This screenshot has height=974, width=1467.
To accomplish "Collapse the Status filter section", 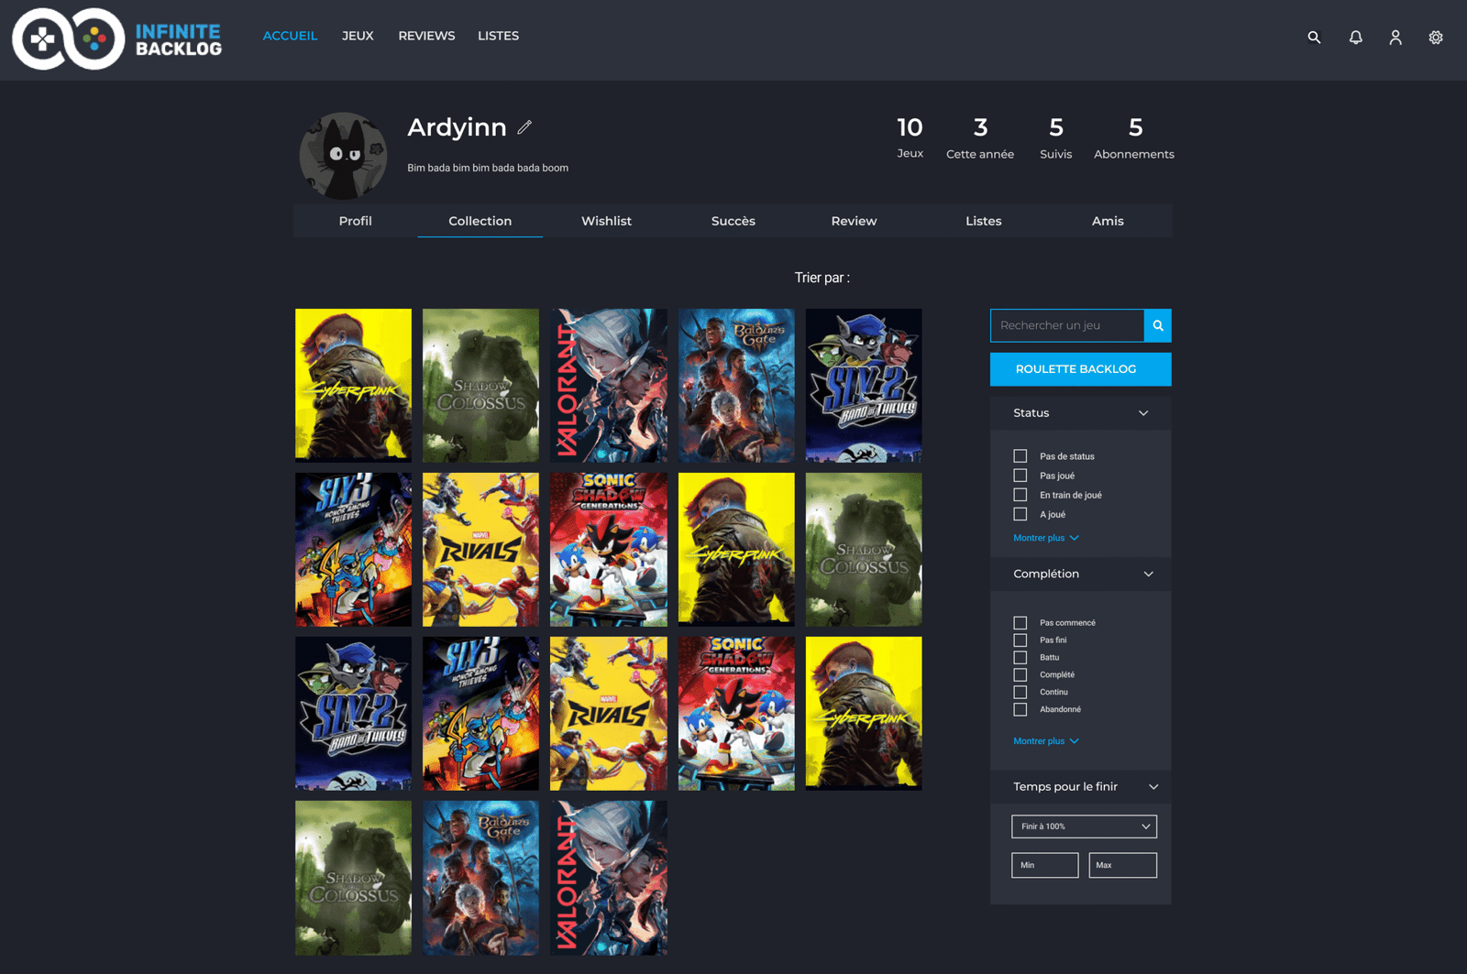I will pos(1143,413).
